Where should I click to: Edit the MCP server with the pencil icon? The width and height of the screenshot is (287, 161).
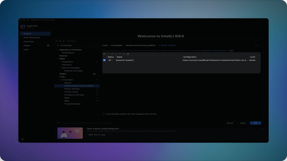coord(112,54)
